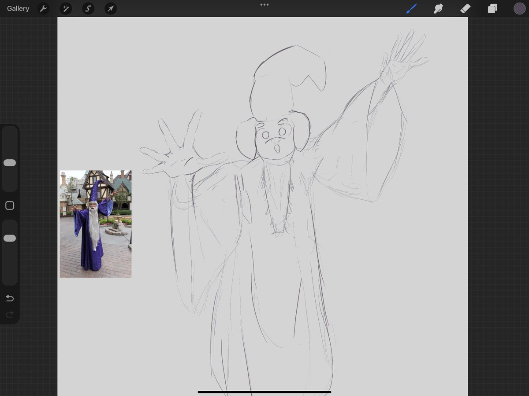Image resolution: width=529 pixels, height=396 pixels.
Task: Tap the home indicator bar
Action: pos(264,392)
